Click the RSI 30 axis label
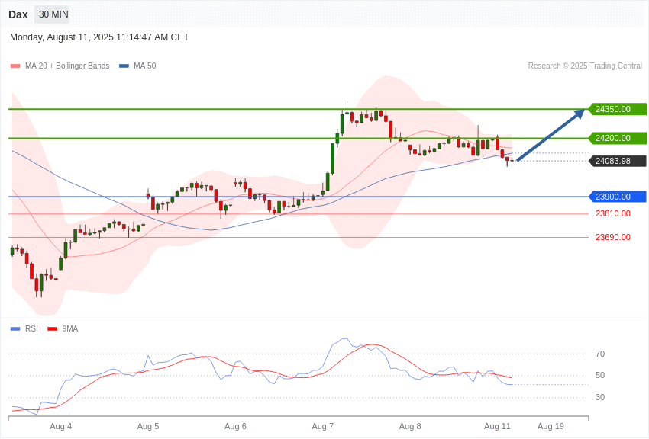This screenshot has width=649, height=439. [600, 397]
